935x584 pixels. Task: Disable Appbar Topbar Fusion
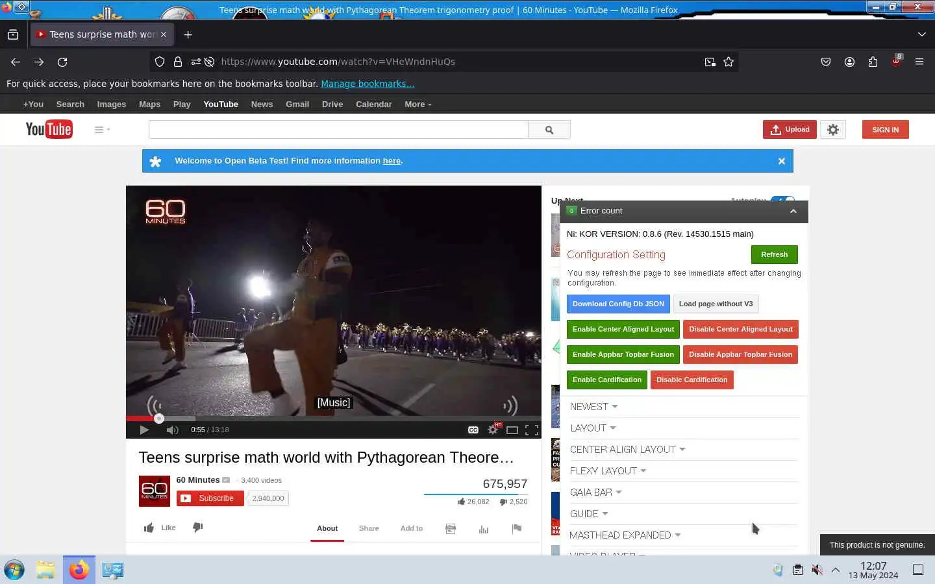(x=741, y=355)
